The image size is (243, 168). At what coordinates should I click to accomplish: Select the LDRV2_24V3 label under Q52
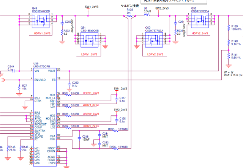(x=155, y=54)
